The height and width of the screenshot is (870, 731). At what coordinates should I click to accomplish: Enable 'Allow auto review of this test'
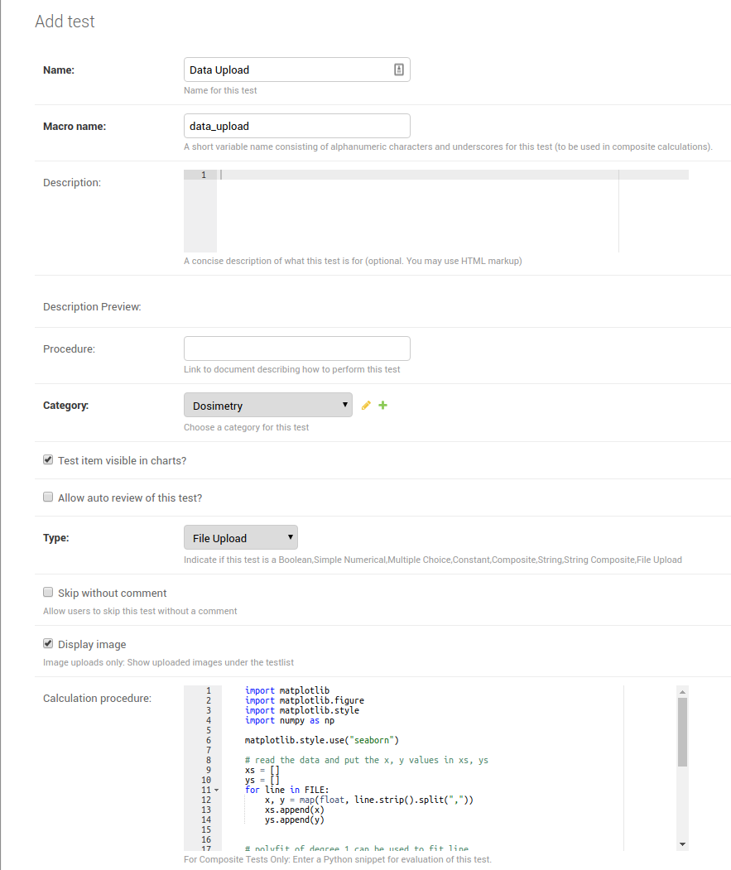click(48, 497)
